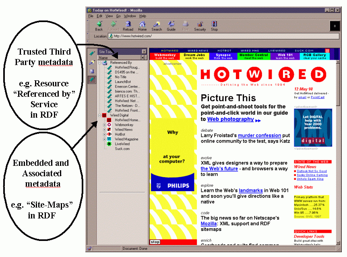Viewport: 347px width, 257px height.
Task: Click the Guide toolbar icon
Action: [x=171, y=26]
